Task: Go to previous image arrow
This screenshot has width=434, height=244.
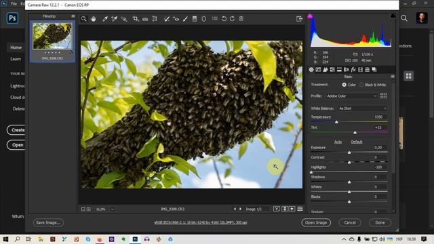Action: tap(235, 209)
